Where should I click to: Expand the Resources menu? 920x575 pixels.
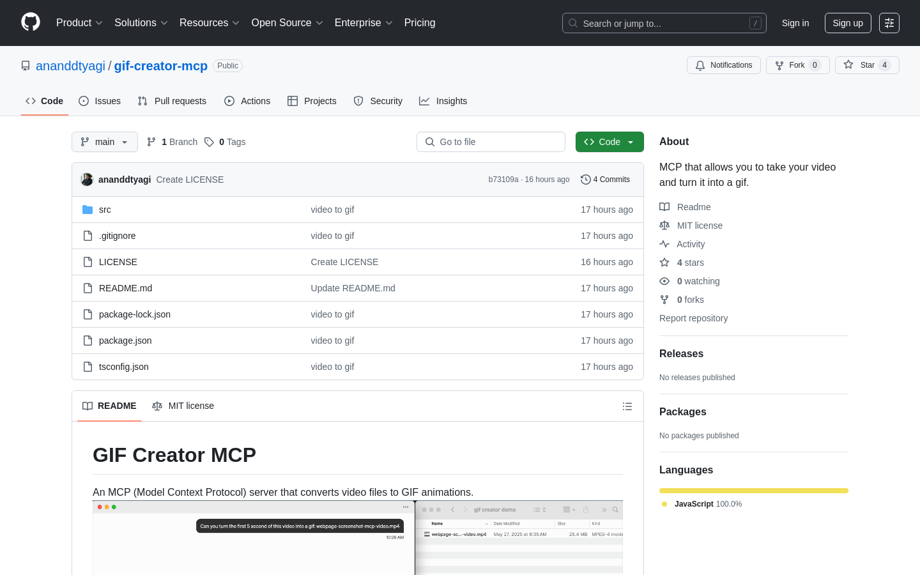[x=210, y=23]
